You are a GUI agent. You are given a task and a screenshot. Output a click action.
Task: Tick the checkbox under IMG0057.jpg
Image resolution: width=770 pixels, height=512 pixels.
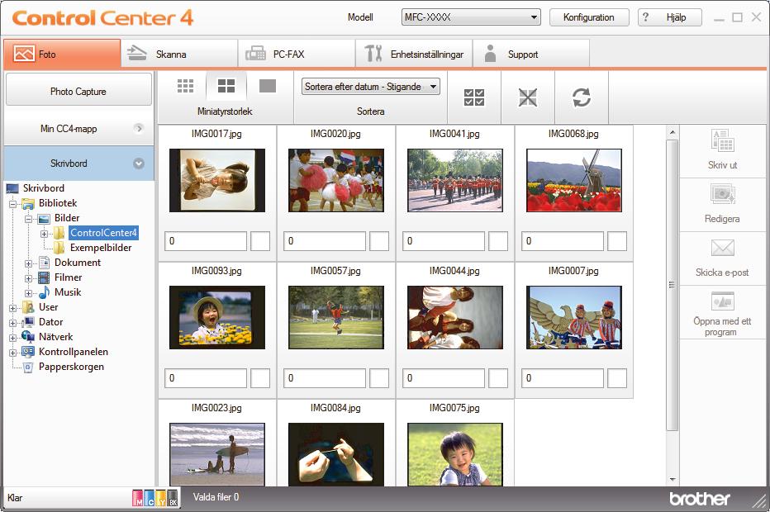coord(379,378)
